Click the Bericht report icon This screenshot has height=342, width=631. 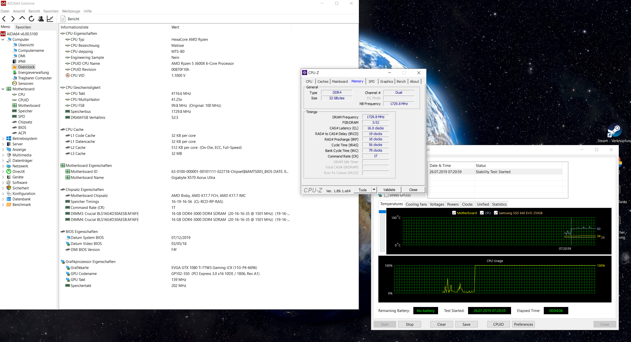click(63, 19)
